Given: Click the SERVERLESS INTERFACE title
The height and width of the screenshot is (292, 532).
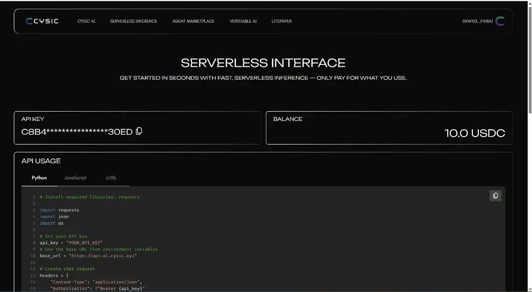Looking at the screenshot, I should pyautogui.click(x=263, y=63).
